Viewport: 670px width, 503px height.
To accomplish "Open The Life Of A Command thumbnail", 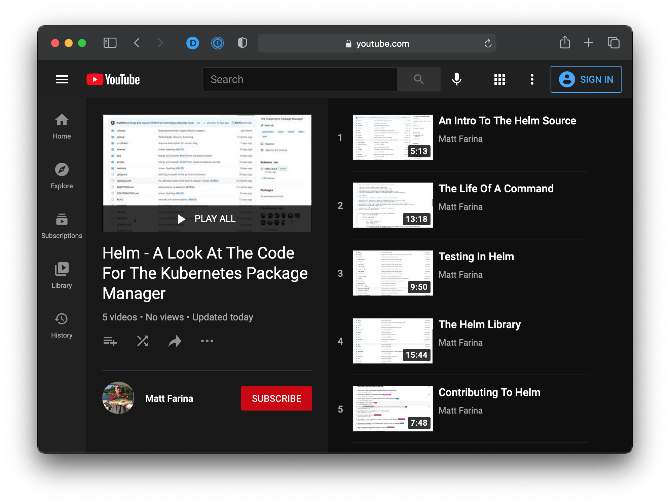I will click(393, 205).
